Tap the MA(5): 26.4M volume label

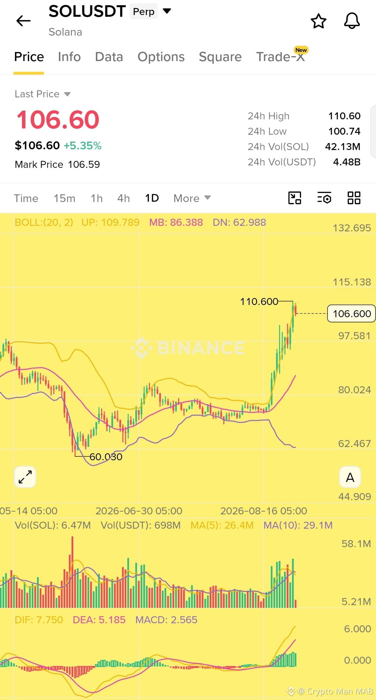coord(222,525)
